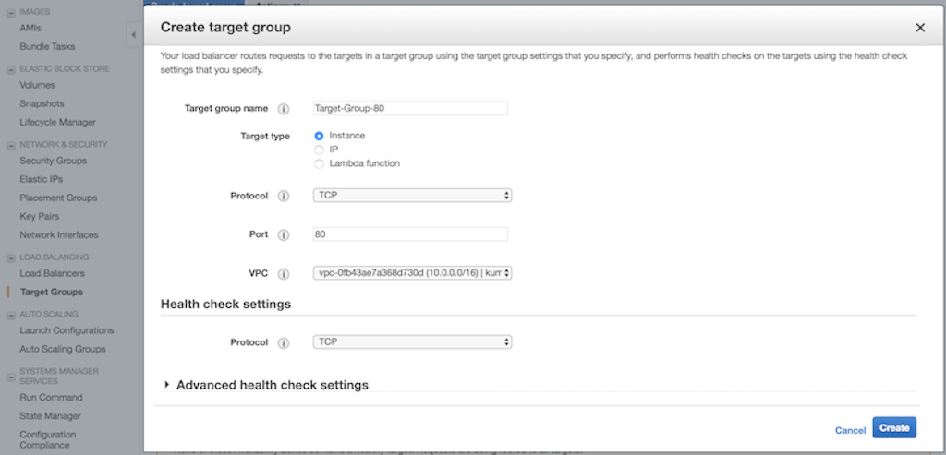This screenshot has height=455, width=946.
Task: Collapse sidebar with the arrow handle
Action: point(133,35)
